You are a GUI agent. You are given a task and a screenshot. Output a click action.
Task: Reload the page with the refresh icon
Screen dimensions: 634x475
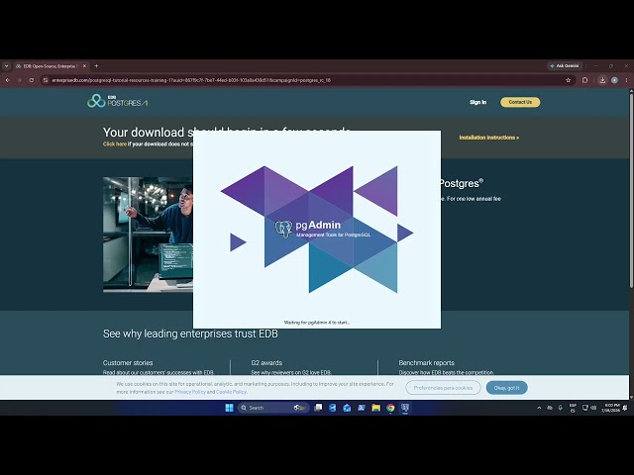[x=31, y=80]
